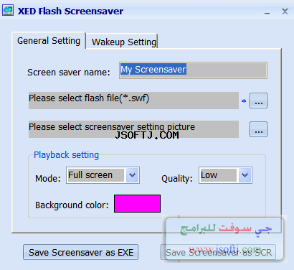Click Save Screensaver as EXE button
294x270 pixels.
tap(81, 252)
